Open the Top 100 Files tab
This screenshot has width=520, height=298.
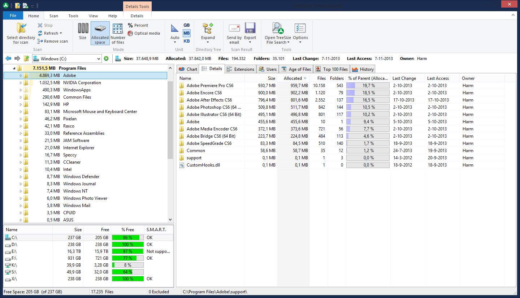(331, 69)
